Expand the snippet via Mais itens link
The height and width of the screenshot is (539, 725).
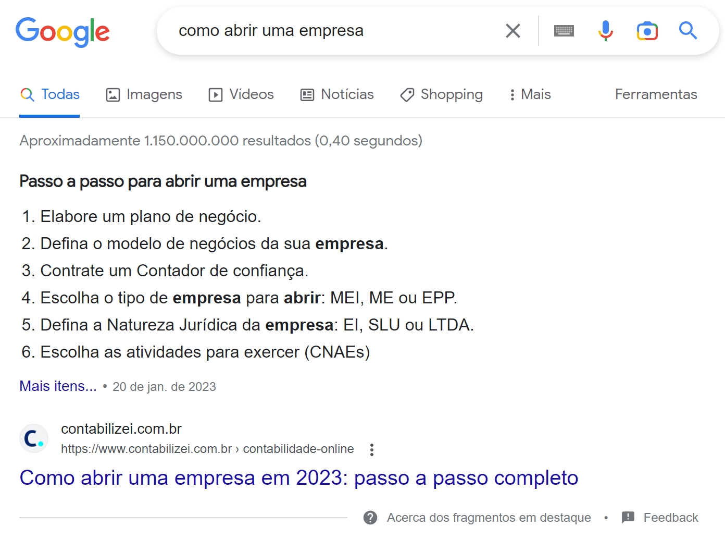pos(57,386)
